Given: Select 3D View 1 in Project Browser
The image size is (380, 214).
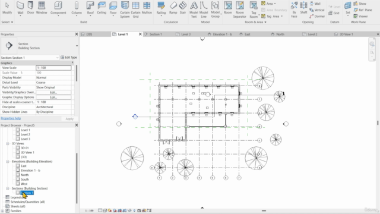Looking at the screenshot, I should click(x=27, y=152).
